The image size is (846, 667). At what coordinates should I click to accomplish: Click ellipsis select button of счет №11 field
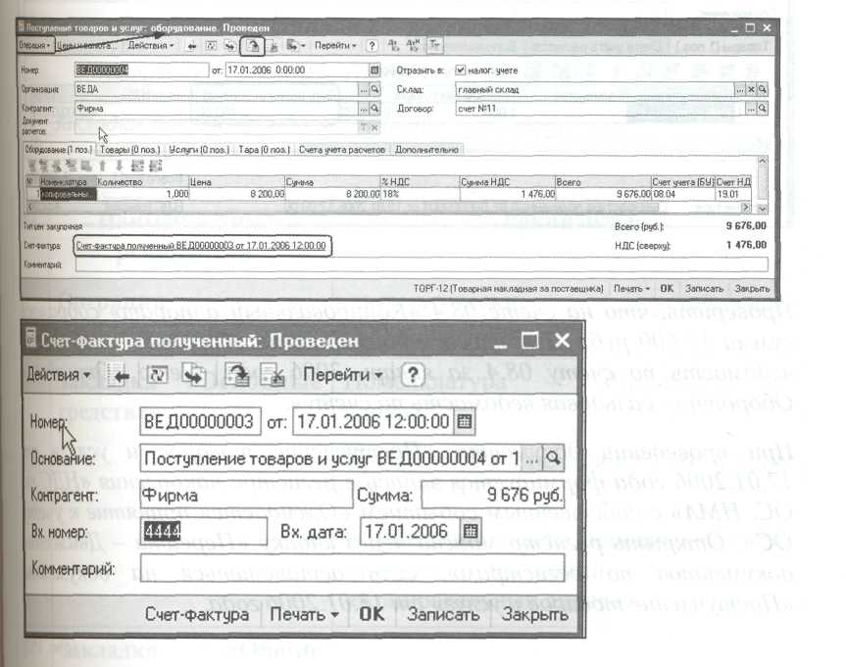point(751,109)
